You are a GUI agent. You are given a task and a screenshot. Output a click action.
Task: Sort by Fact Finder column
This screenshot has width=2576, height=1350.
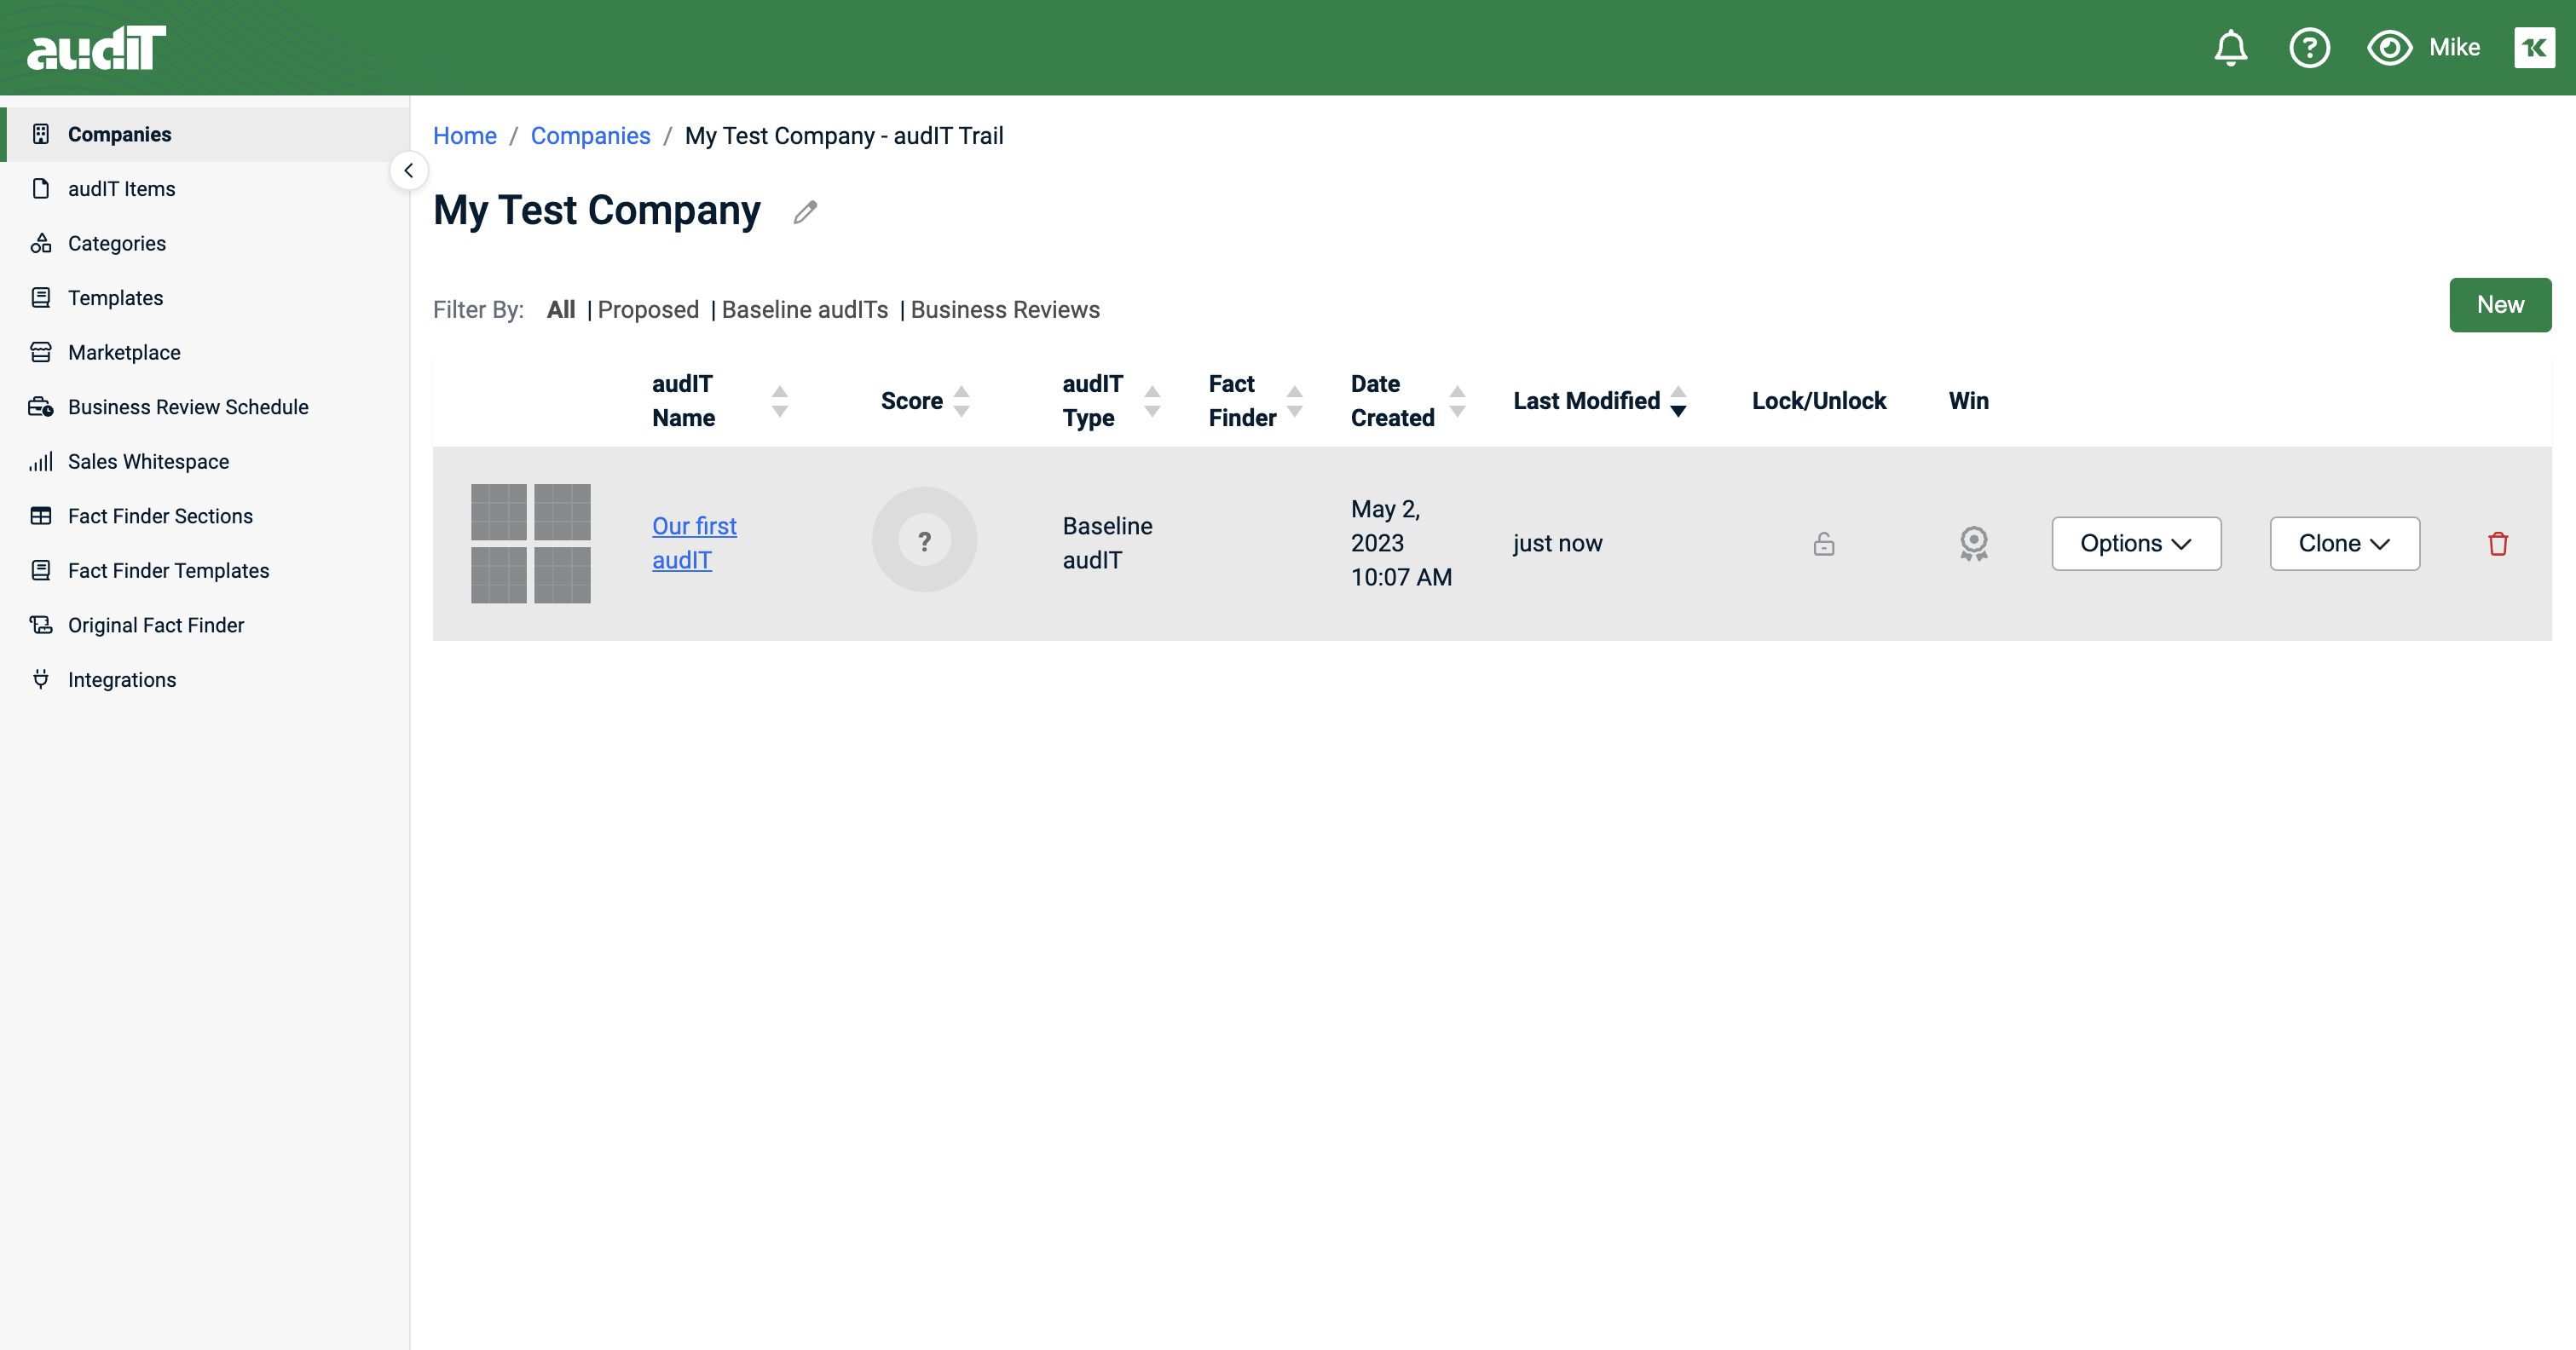[1294, 401]
